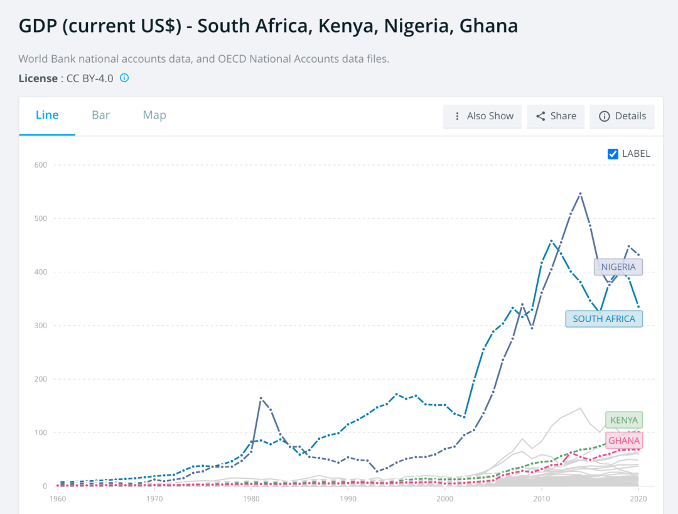Click the three-dot Also Show icon

tap(457, 116)
